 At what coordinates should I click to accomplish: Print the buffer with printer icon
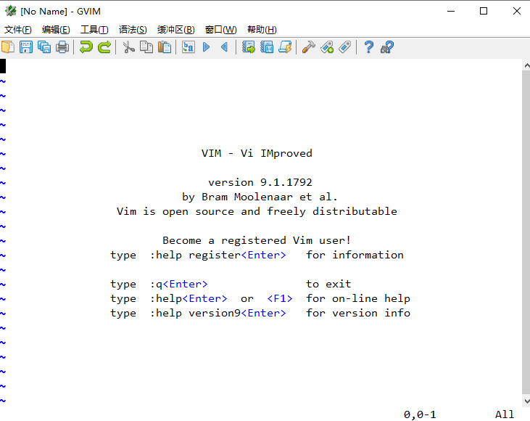click(x=62, y=47)
